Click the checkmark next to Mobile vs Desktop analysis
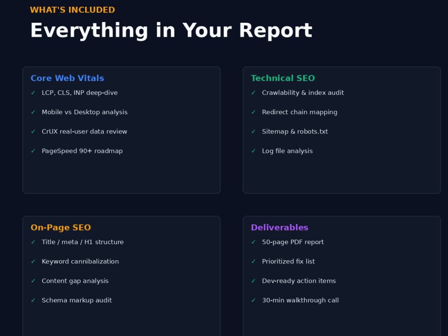Image resolution: width=448 pixels, height=336 pixels. tap(33, 112)
